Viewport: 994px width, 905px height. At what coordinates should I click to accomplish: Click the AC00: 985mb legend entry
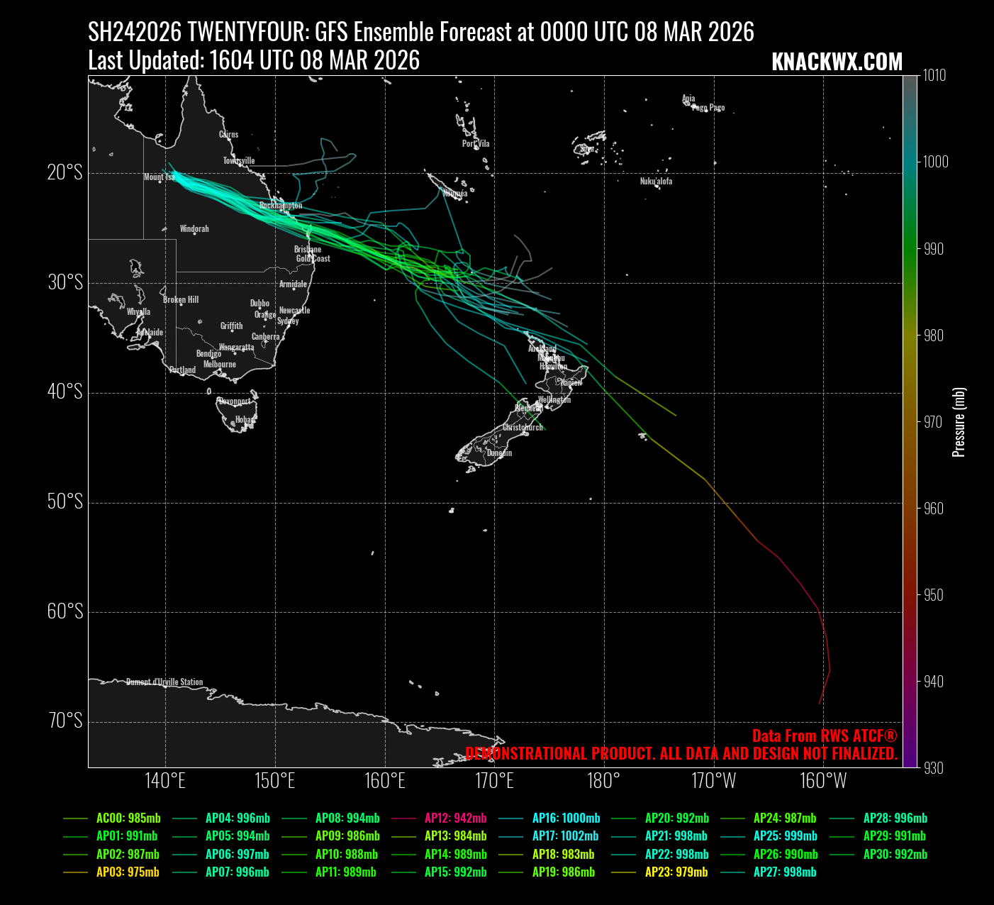click(128, 818)
